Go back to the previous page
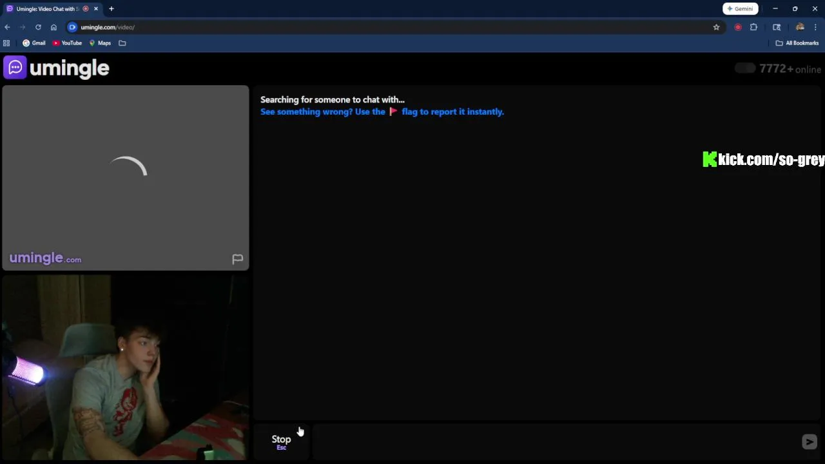 pos(7,27)
